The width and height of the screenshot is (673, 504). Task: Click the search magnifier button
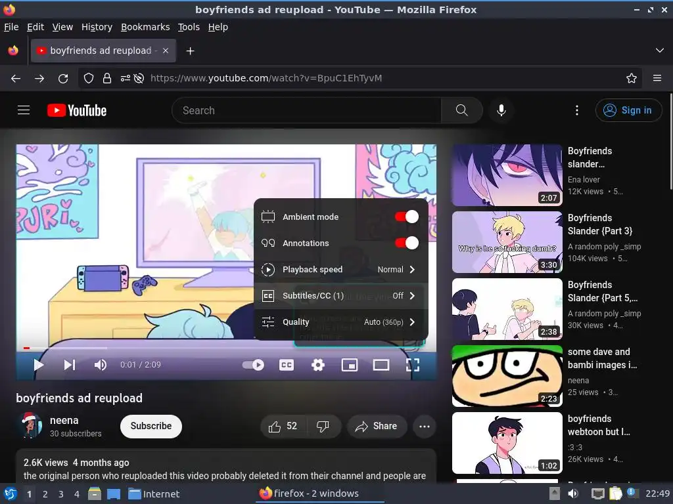pyautogui.click(x=462, y=110)
